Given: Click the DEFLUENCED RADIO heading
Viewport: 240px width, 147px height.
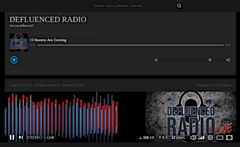Looking at the screenshot, I should tap(48, 19).
